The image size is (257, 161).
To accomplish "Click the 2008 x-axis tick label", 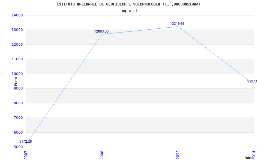I will 102,155.
